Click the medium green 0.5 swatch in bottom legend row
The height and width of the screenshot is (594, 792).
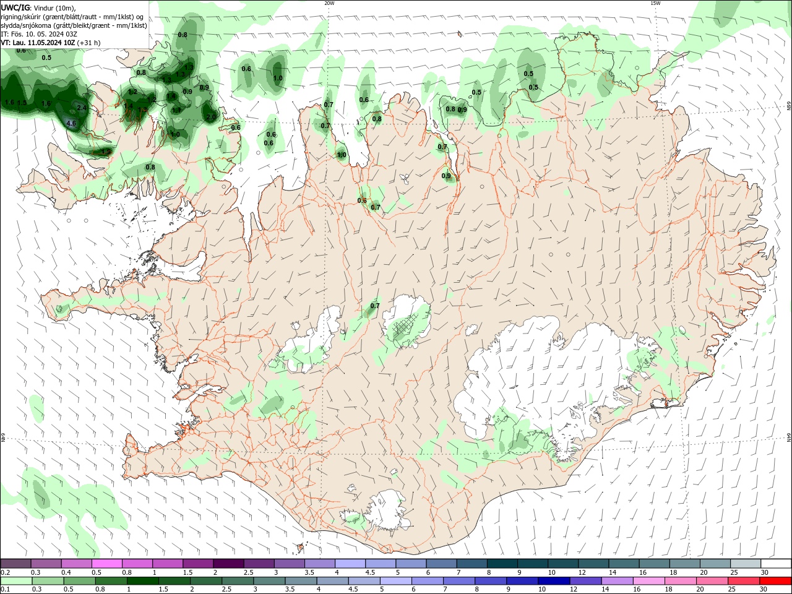79,581
